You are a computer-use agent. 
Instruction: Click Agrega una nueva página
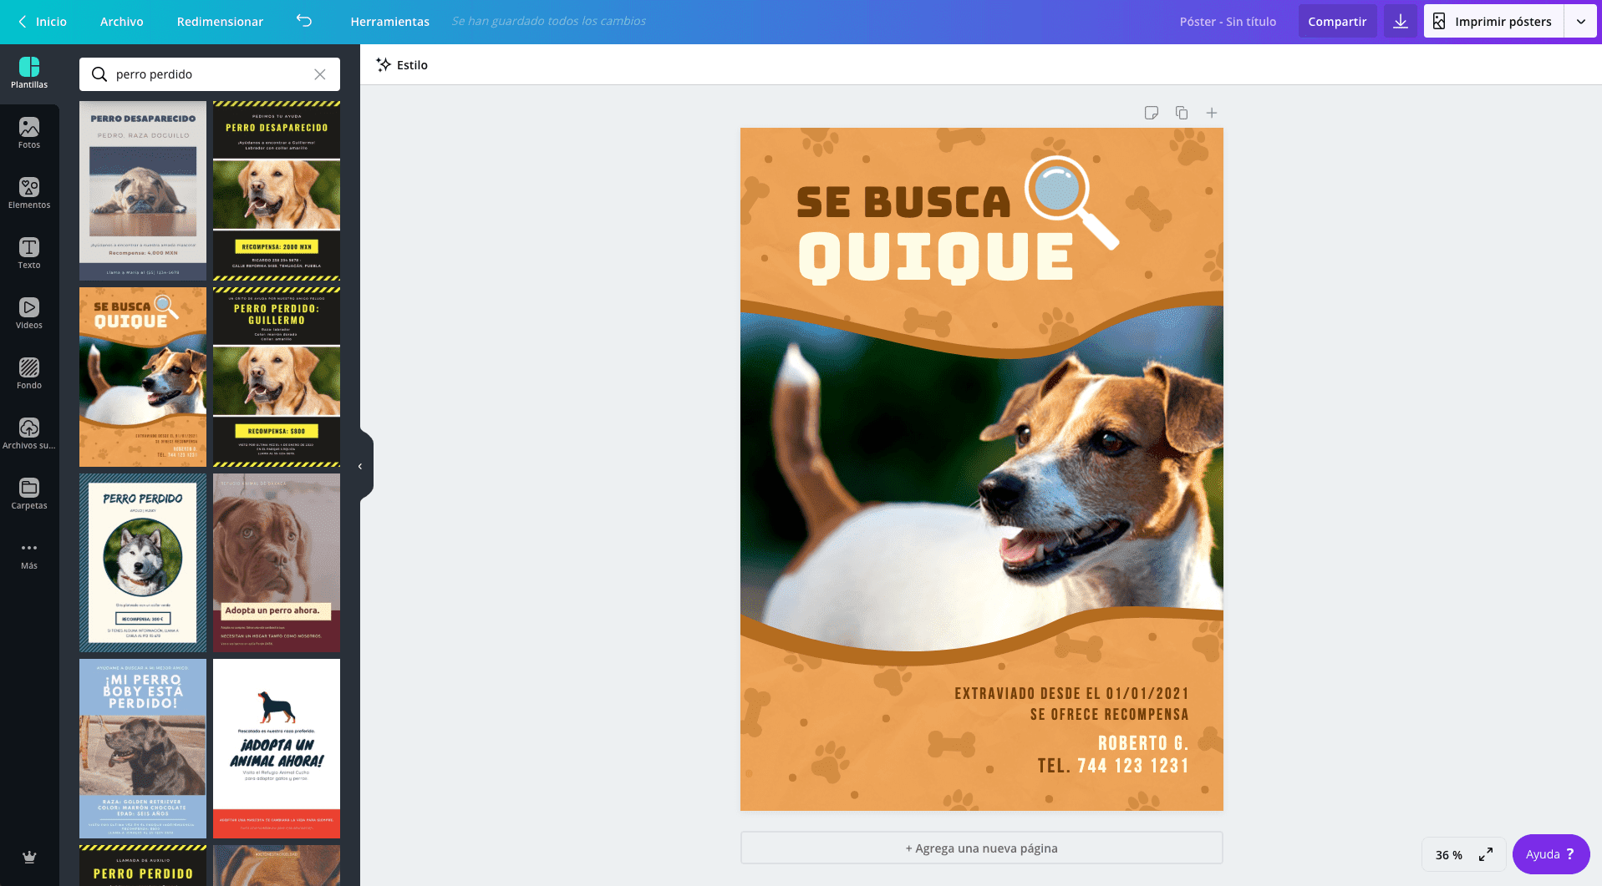982,848
